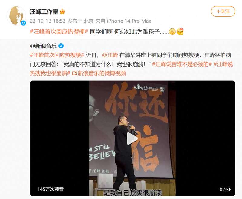Click the yellow emoji with red bow
This screenshot has width=242, height=199.
click(180, 32)
